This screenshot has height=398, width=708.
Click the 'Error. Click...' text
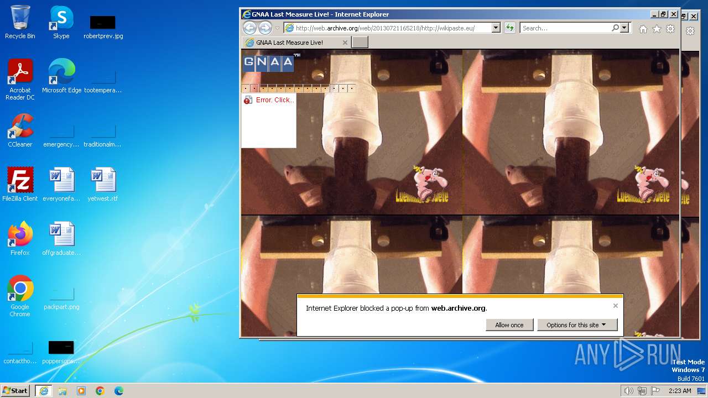(x=275, y=100)
